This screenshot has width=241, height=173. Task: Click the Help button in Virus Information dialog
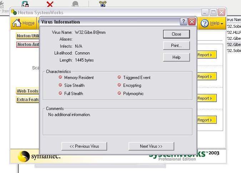(176, 57)
